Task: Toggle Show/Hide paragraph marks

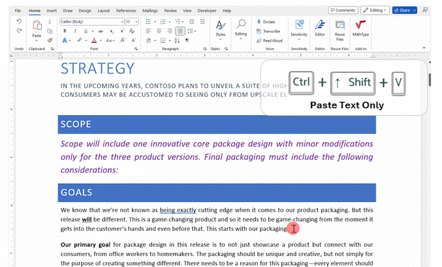Action: (187, 40)
